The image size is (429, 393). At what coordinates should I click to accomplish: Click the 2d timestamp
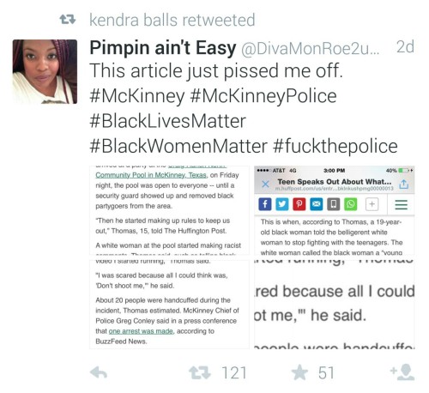[405, 47]
